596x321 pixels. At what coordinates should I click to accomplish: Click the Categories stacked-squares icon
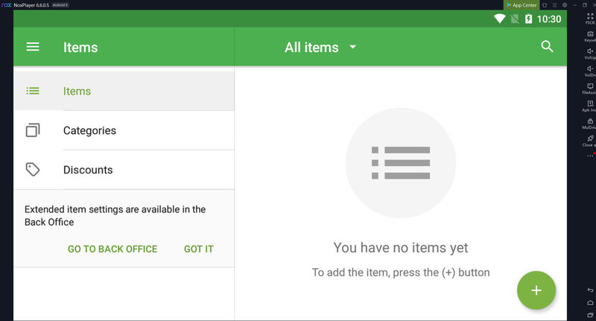coord(33,130)
